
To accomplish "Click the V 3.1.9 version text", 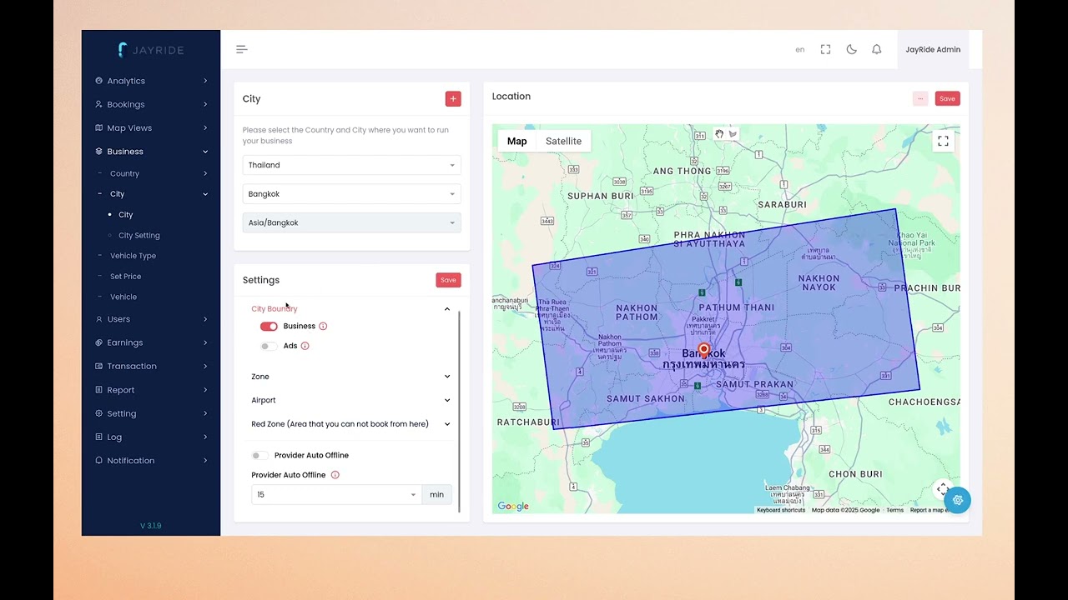I will coord(151,526).
